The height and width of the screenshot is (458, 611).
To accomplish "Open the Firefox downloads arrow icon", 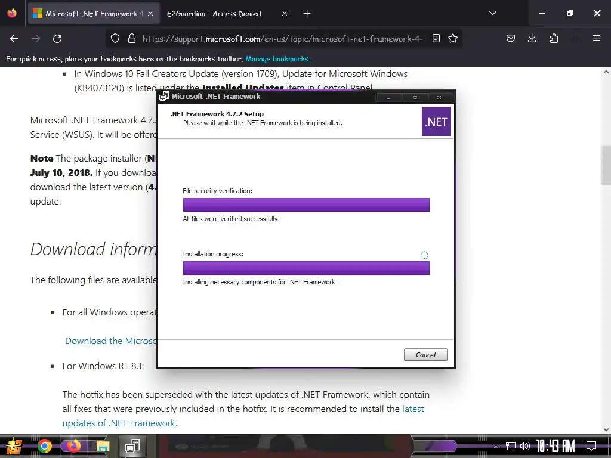I will (532, 38).
